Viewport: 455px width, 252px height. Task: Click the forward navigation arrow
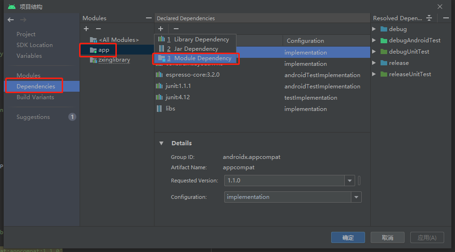[23, 20]
